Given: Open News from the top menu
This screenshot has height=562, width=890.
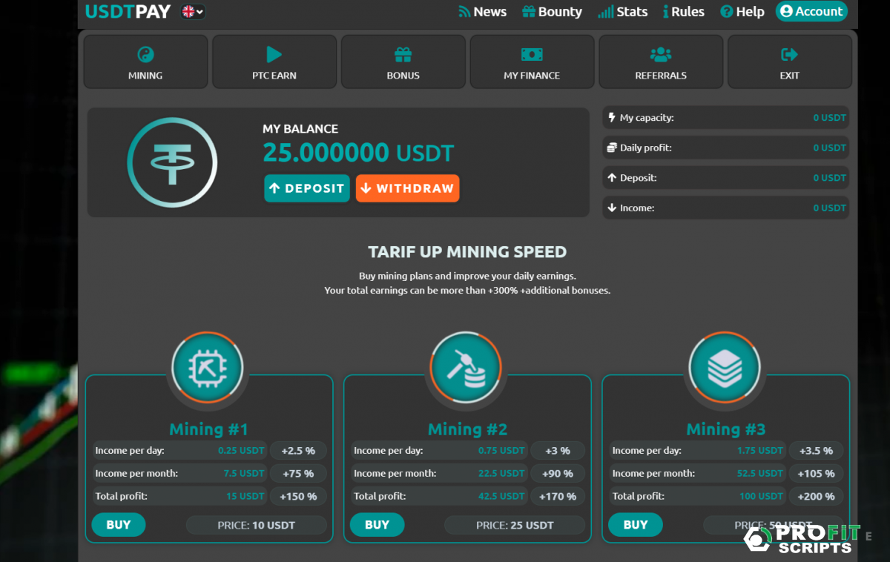Looking at the screenshot, I should 482,12.
